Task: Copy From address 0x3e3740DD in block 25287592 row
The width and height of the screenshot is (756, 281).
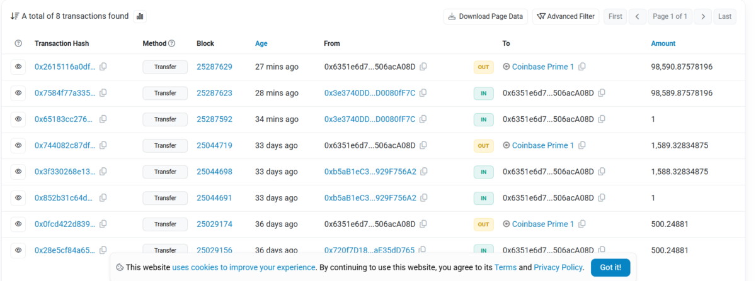Action: point(424,119)
